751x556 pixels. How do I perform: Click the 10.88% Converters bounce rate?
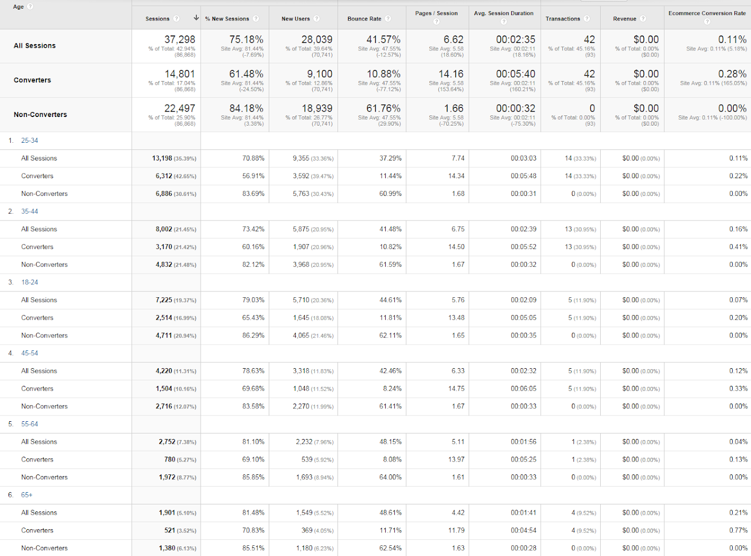(x=384, y=74)
